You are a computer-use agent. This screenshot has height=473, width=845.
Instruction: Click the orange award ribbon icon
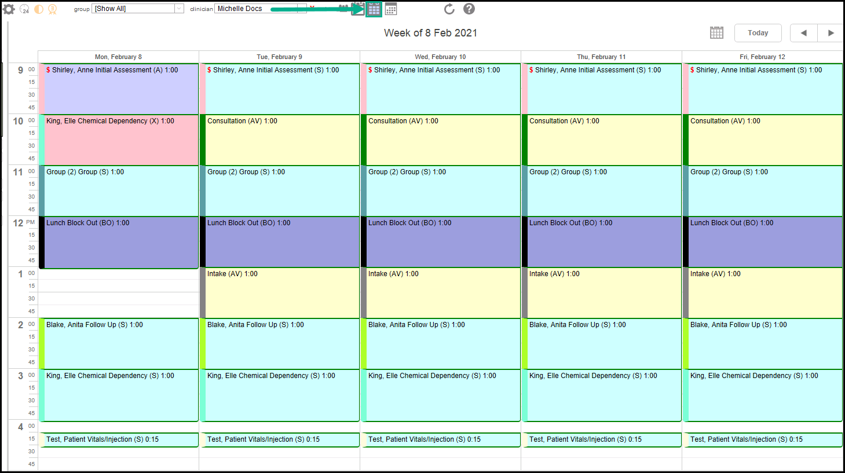pyautogui.click(x=53, y=9)
